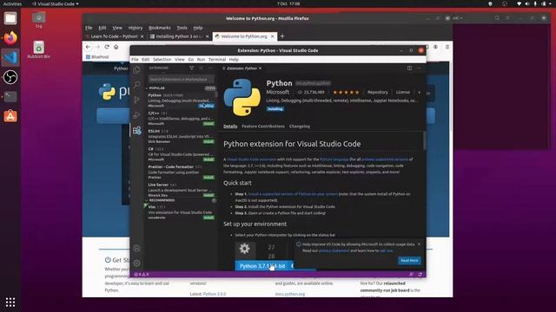Click the large Python extension logo
The image size is (556, 312).
click(242, 97)
